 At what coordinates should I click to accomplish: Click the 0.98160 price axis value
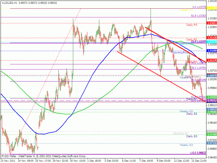coord(212,123)
